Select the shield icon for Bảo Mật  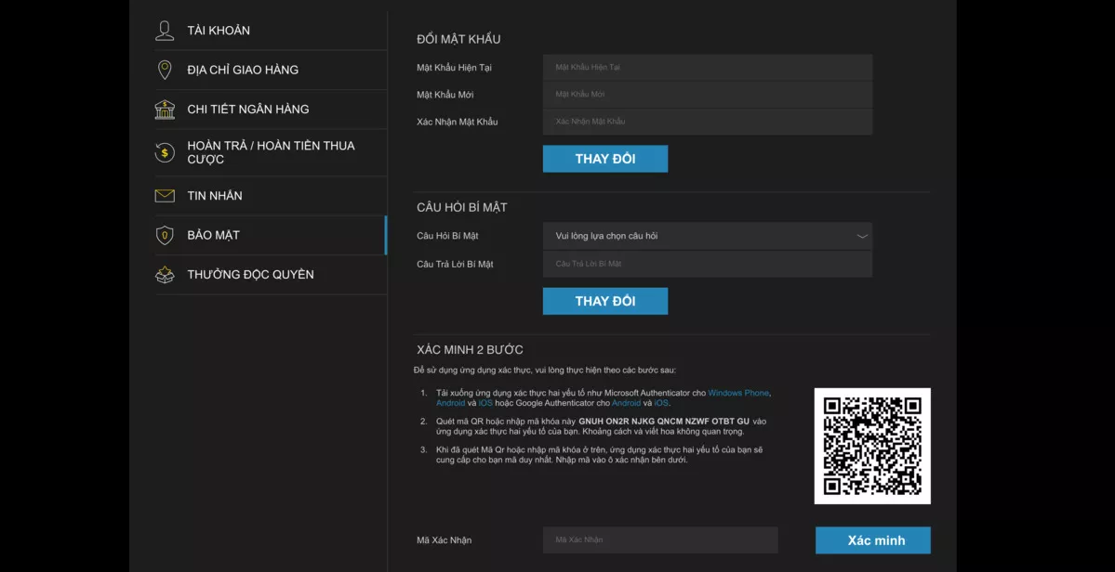pyautogui.click(x=165, y=236)
